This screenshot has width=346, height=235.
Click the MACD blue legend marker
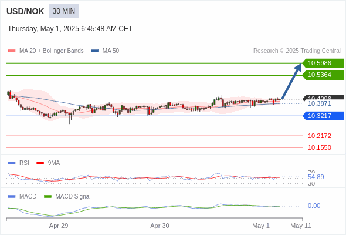click(x=12, y=196)
